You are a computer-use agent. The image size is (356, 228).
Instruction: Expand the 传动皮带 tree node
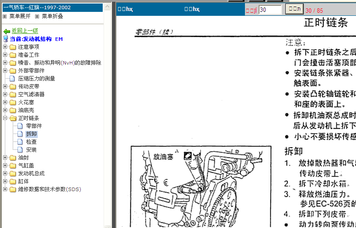pos(5,87)
